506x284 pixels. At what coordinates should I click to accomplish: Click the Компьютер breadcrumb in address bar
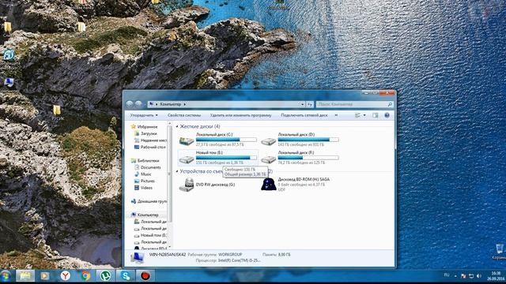pyautogui.click(x=171, y=104)
